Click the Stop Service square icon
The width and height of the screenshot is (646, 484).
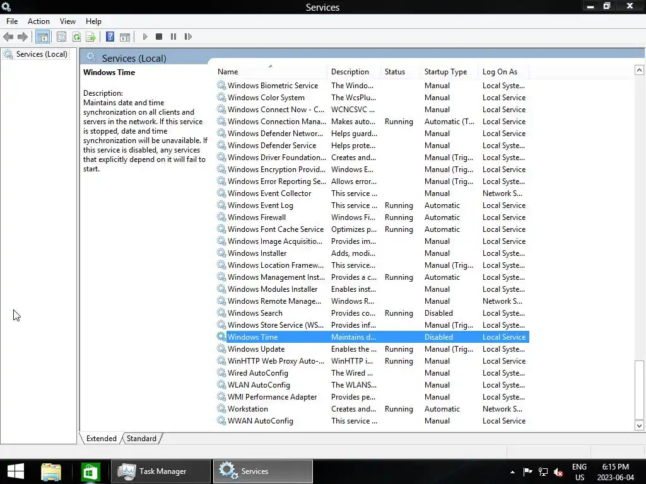coord(159,37)
